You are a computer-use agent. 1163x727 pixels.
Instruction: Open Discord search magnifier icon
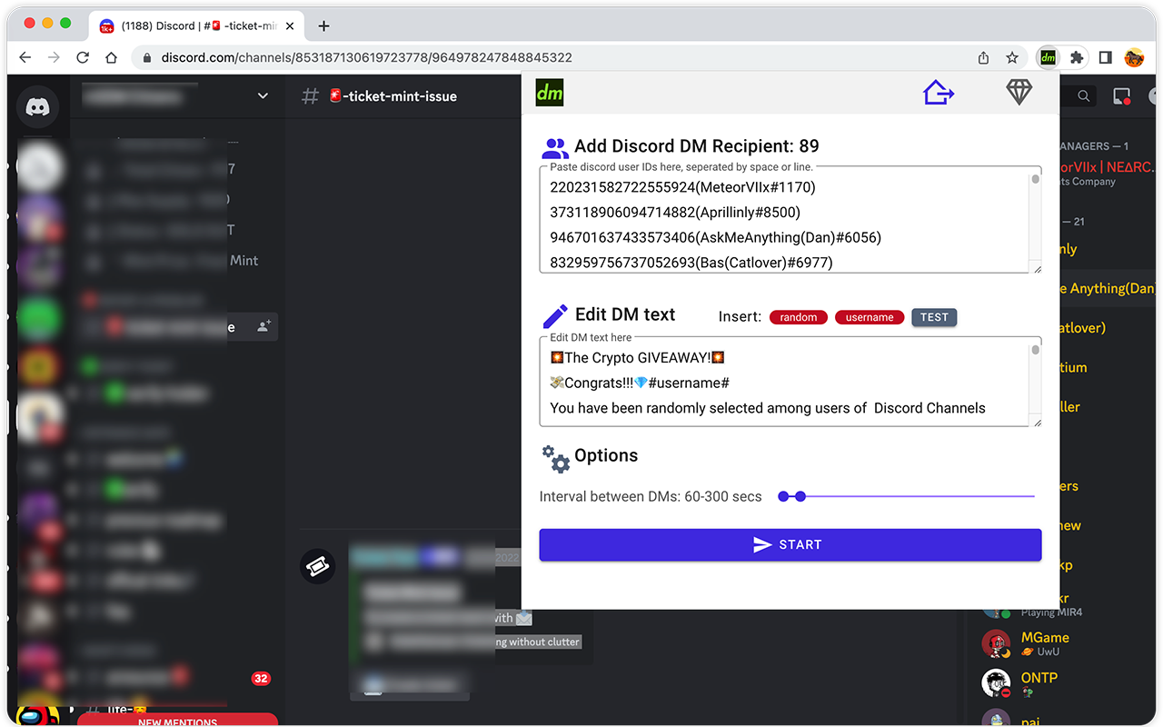[1083, 95]
